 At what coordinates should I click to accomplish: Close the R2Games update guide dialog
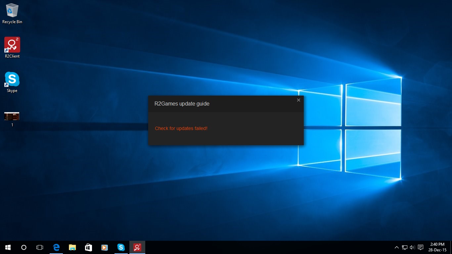pos(298,100)
